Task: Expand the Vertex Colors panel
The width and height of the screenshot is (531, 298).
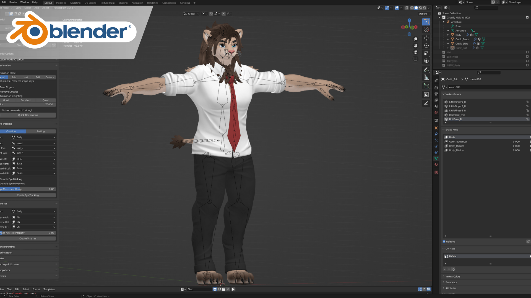Action: [x=444, y=276]
